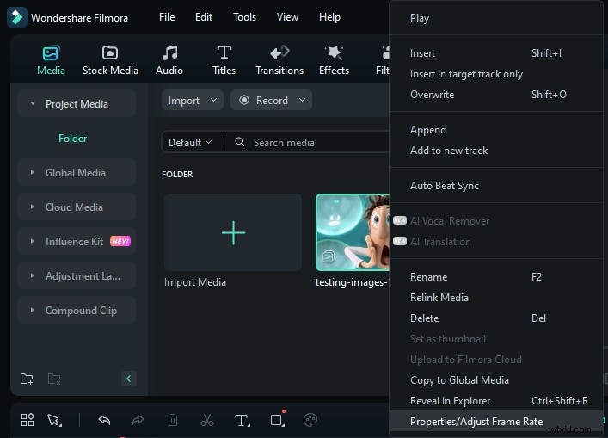Image resolution: width=608 pixels, height=438 pixels.
Task: Choose Copy to Global Media
Action: 496,380
